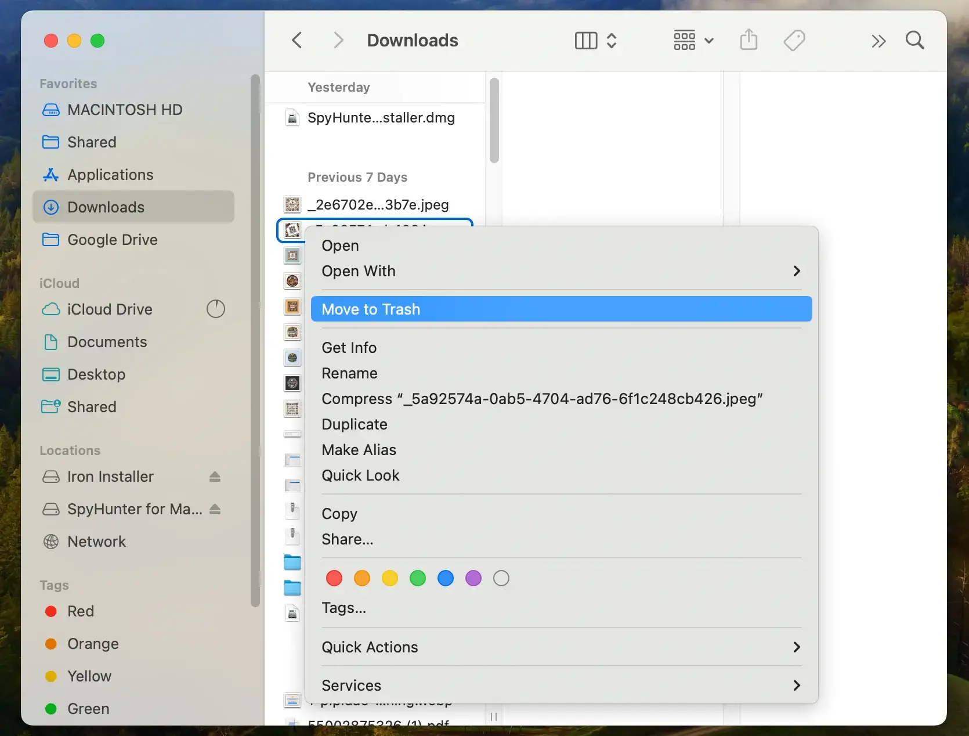Image resolution: width=969 pixels, height=736 pixels.
Task: Open the group-by dropdown in the toolbar
Action: click(x=693, y=40)
